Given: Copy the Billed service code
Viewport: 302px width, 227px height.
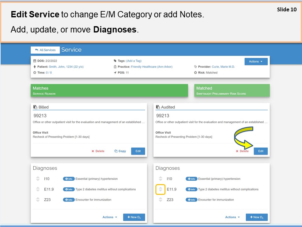Looking at the screenshot, I should (x=120, y=151).
